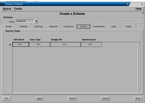145x103 pixels.
Task: Click the small pin icon below Help menu
Action: coord(143,13)
